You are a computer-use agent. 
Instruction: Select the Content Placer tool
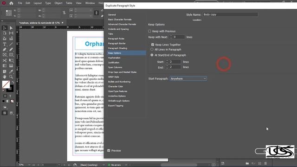click(x=11, y=39)
